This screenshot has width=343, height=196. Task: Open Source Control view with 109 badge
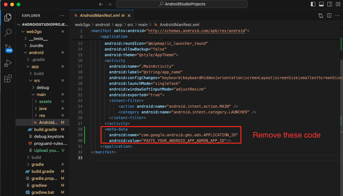8,48
